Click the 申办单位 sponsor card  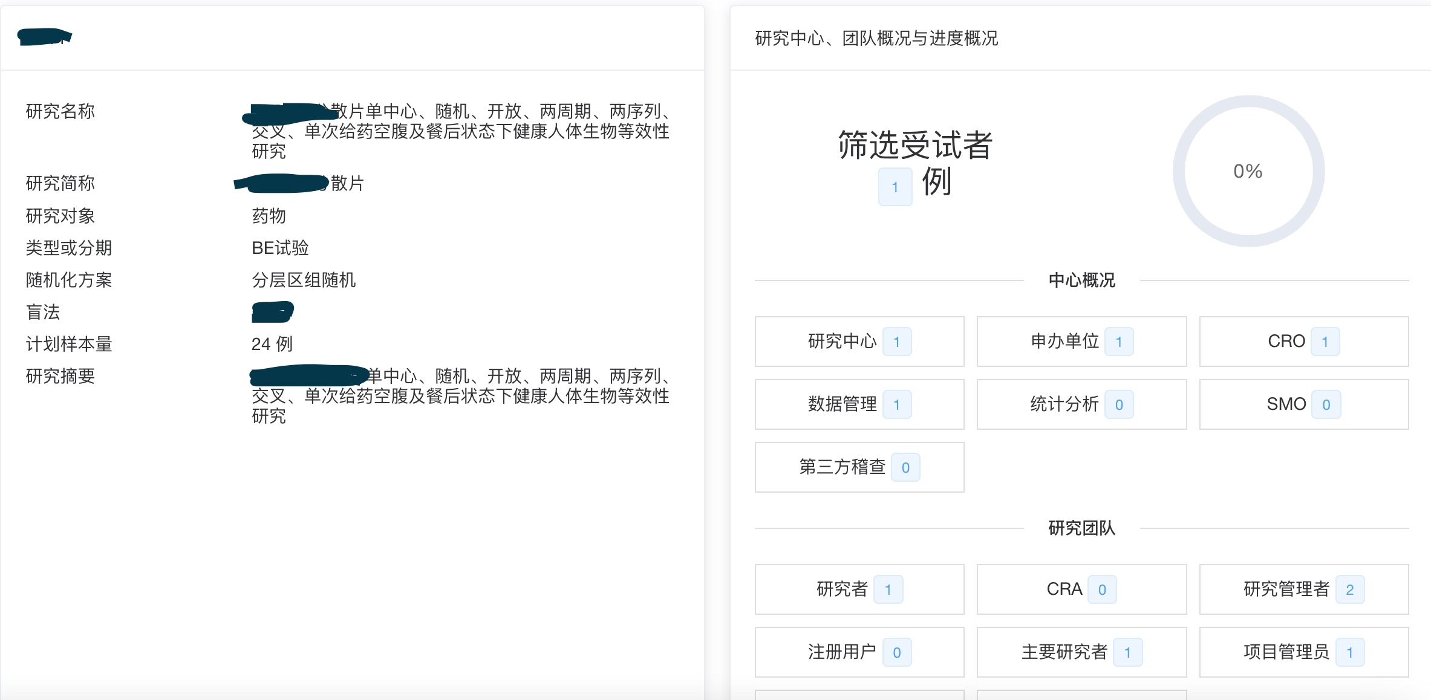(x=1081, y=341)
